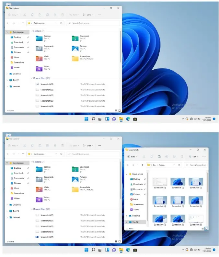Open View menu in the active File Explorer window
Image resolution: width=219 pixels, height=257 pixels.
coord(88,15)
